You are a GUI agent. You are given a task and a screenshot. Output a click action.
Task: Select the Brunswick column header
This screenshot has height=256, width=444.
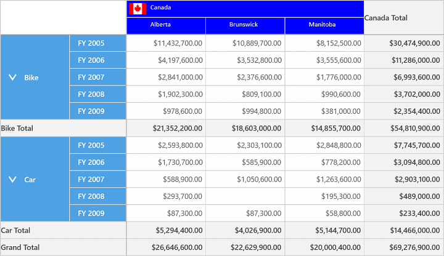coord(245,26)
